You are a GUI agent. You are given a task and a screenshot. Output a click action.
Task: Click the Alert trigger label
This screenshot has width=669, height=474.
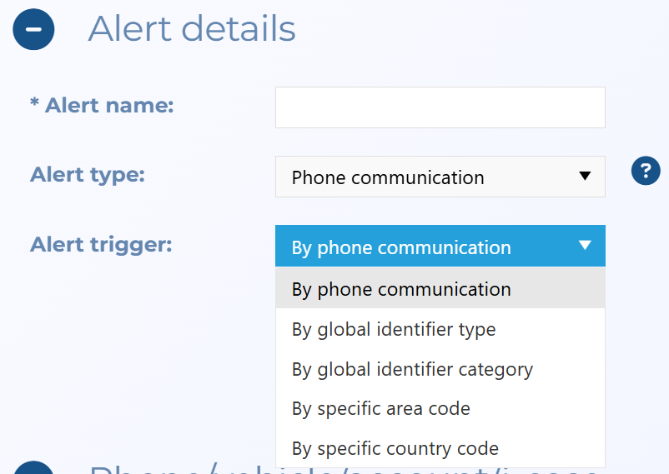pos(101,245)
